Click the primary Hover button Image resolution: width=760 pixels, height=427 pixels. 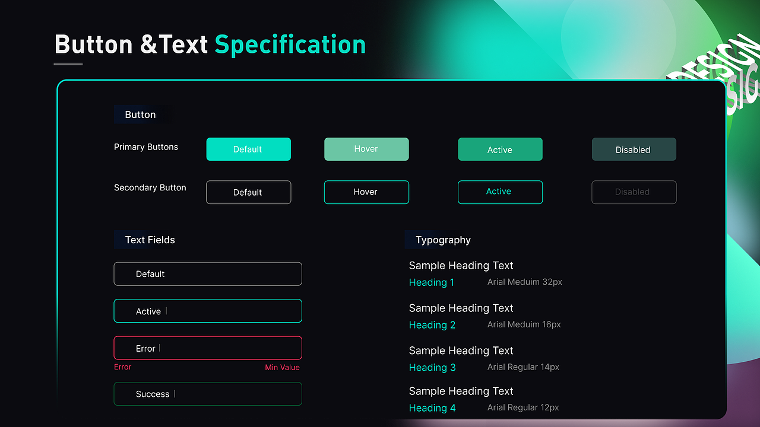tap(366, 149)
